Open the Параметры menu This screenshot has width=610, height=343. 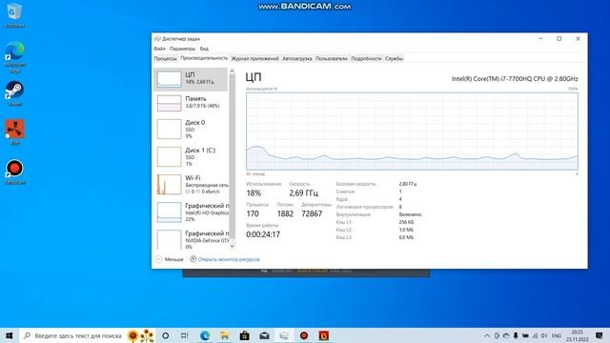pos(182,49)
